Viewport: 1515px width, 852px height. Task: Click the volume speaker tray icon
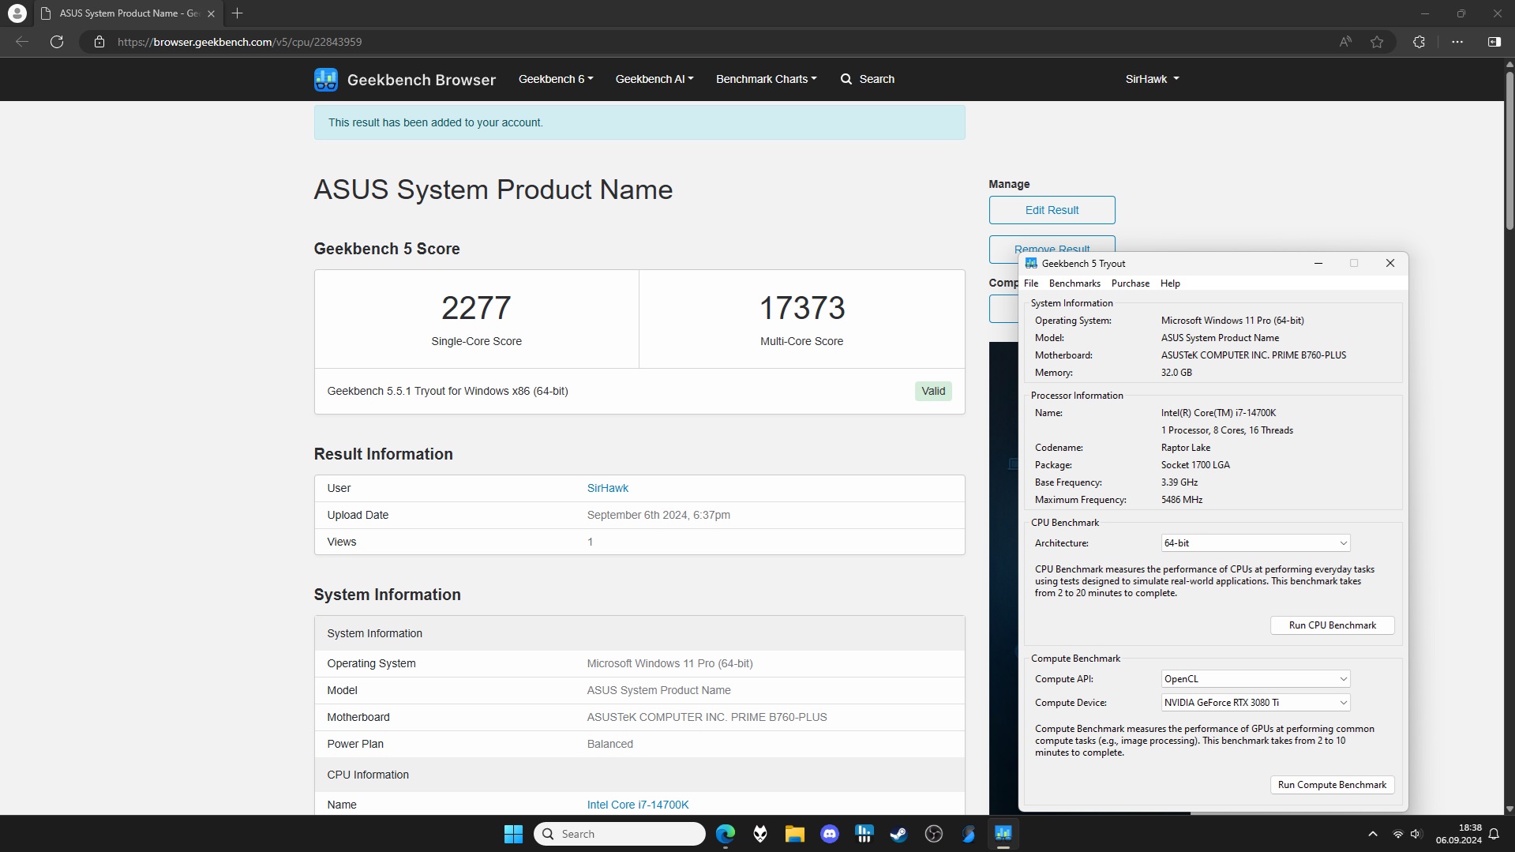(x=1416, y=834)
